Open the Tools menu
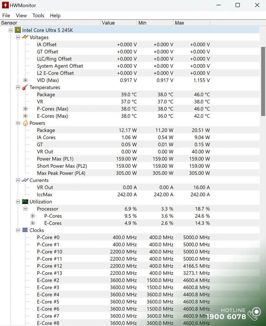 tap(38, 16)
